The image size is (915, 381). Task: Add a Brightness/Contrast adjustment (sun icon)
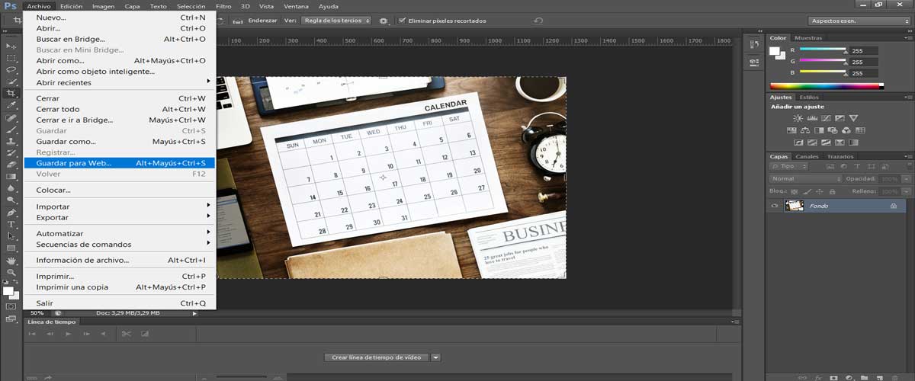pyautogui.click(x=798, y=118)
